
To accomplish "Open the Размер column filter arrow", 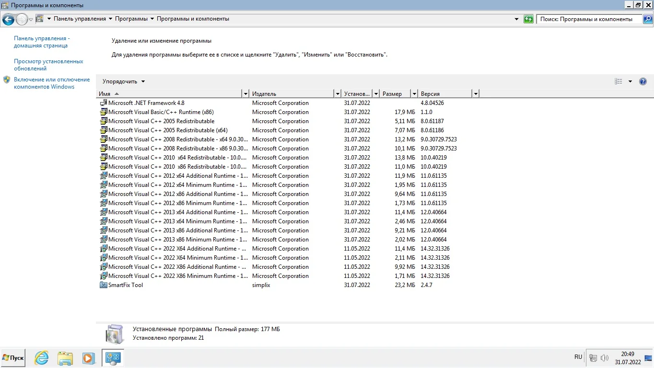I will click(413, 94).
